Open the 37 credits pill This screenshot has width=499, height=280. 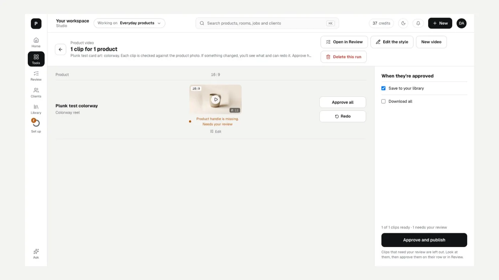pos(381,23)
